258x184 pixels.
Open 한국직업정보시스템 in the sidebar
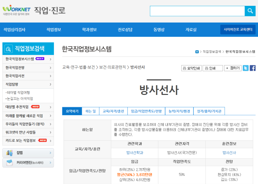(x=20, y=59)
